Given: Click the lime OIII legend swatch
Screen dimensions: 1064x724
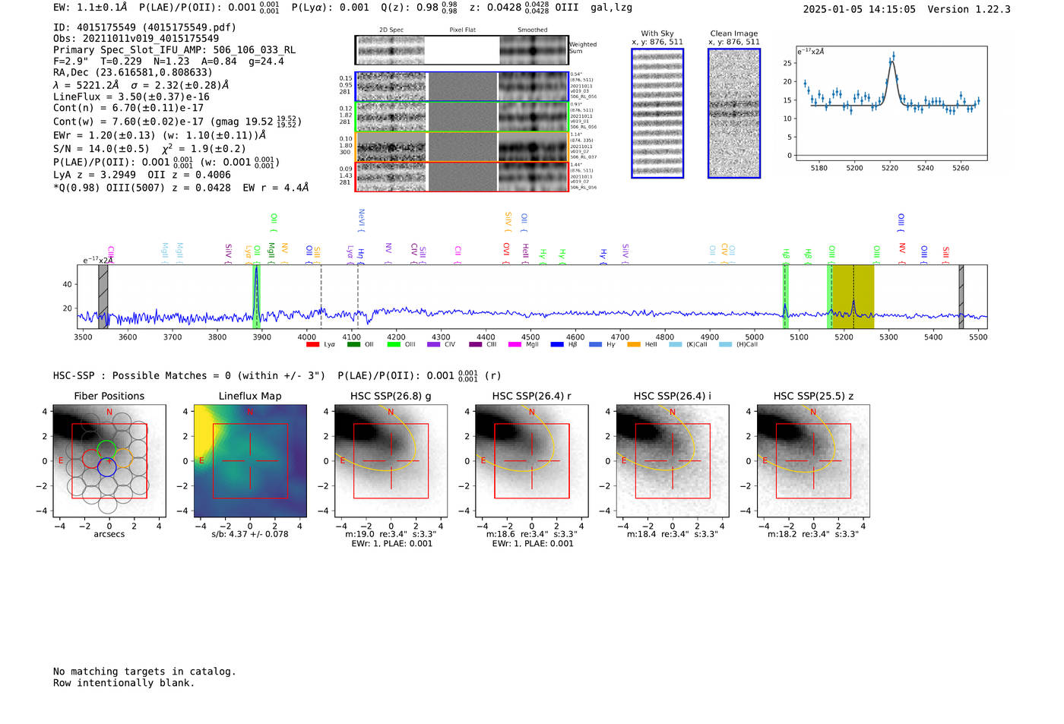Looking at the screenshot, I should pyautogui.click(x=394, y=345).
